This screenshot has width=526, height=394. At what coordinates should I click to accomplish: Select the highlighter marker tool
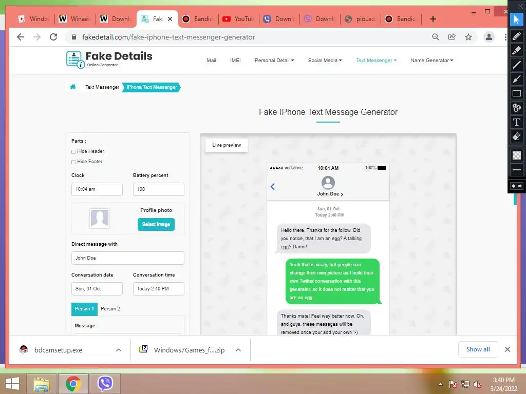517,50
